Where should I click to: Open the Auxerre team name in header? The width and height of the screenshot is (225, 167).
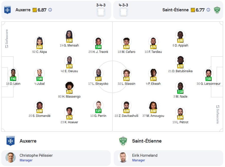[23, 10]
